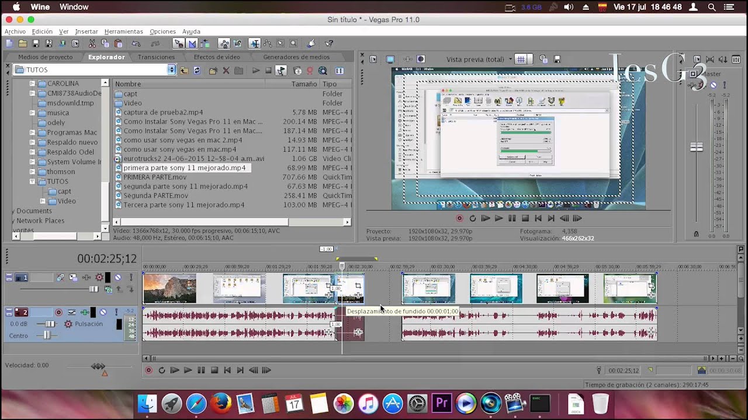Click the Save project disk icon
This screenshot has height=420, width=748.
coord(36,43)
